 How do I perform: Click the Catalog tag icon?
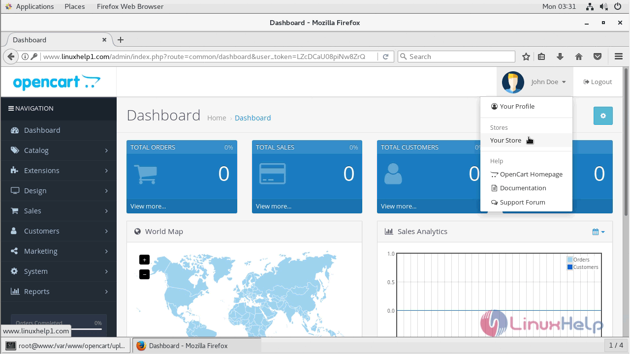point(15,150)
